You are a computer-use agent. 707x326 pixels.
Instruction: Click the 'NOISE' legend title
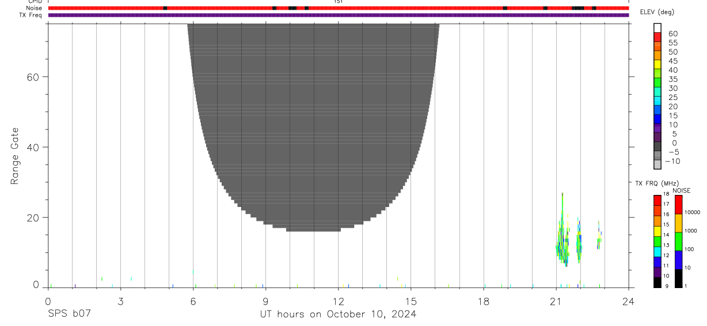pyautogui.click(x=681, y=190)
